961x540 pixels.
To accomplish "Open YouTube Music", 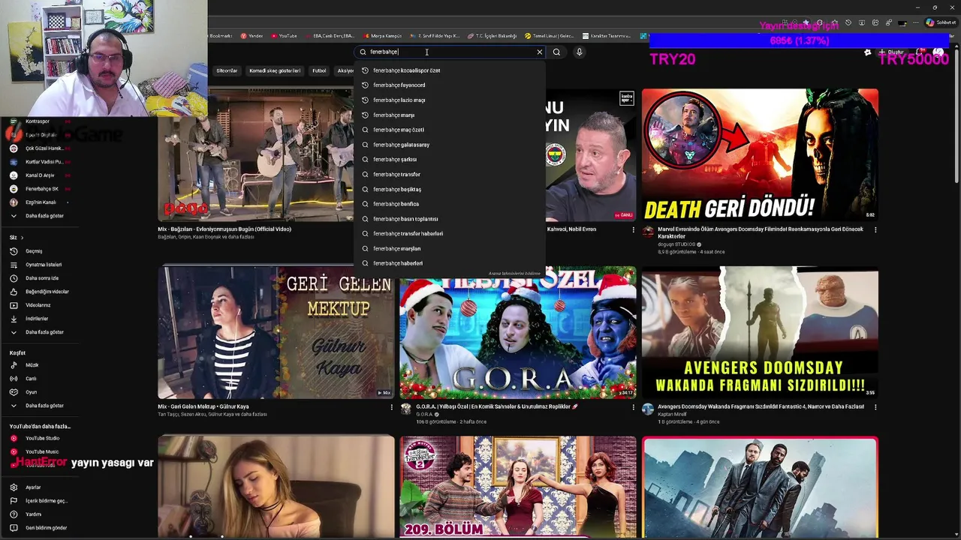I will (x=41, y=452).
